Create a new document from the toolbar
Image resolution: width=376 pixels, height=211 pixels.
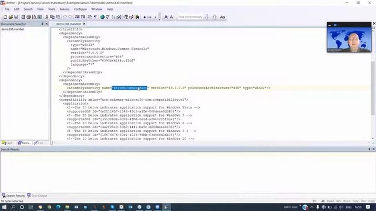5,17
